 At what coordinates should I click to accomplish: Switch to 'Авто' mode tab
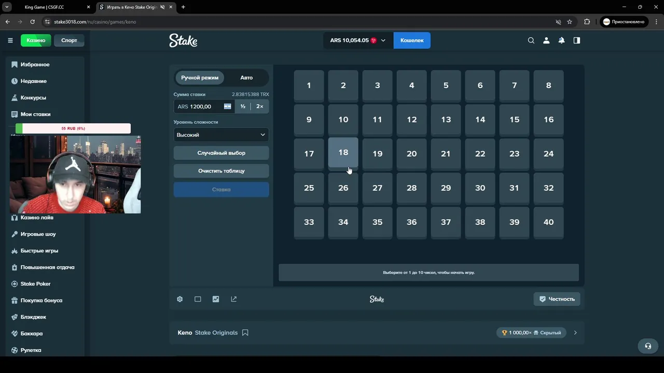click(246, 78)
